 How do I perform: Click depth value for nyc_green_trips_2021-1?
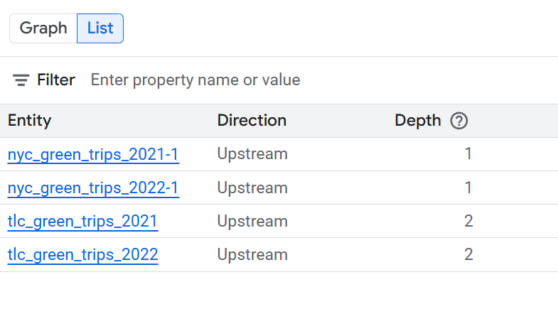(468, 154)
